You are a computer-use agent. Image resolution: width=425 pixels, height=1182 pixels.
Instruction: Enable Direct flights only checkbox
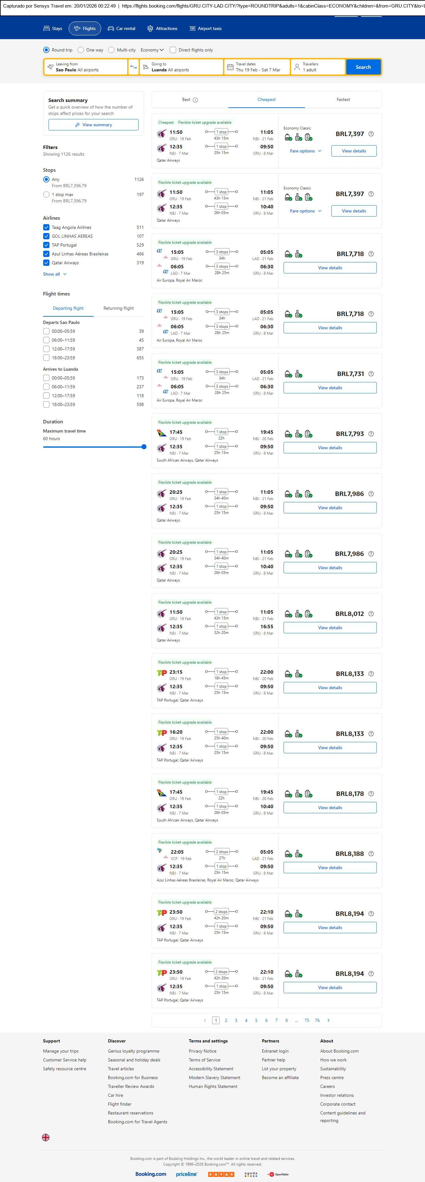pos(173,50)
